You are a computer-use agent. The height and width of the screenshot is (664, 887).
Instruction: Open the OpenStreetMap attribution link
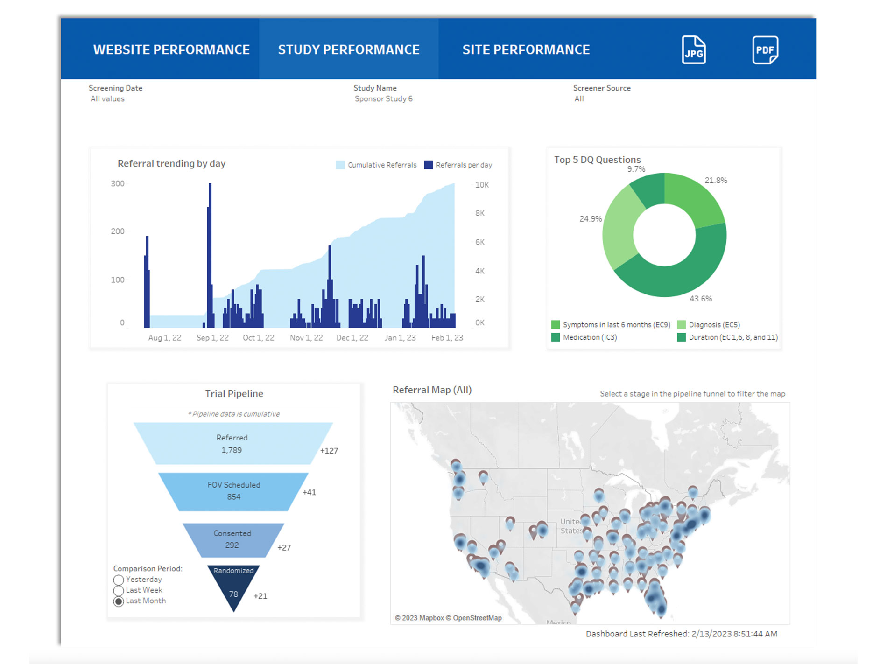pos(477,618)
